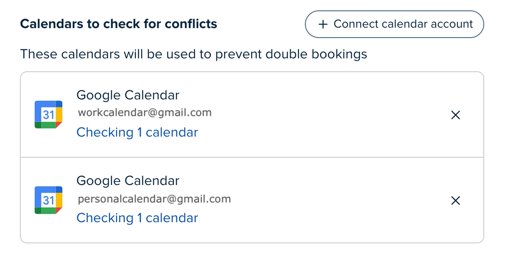Select the workcalendar@gmail.com email address text
The width and height of the screenshot is (505, 255).
point(145,112)
